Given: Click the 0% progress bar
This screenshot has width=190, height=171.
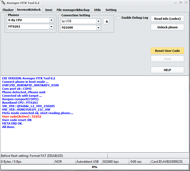Looking at the screenshot, I should point(95,167).
